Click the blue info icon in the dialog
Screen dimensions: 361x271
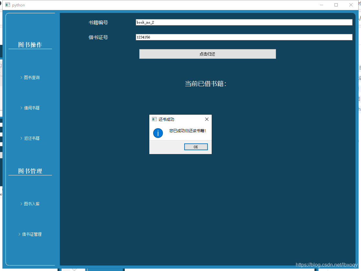[x=158, y=133]
